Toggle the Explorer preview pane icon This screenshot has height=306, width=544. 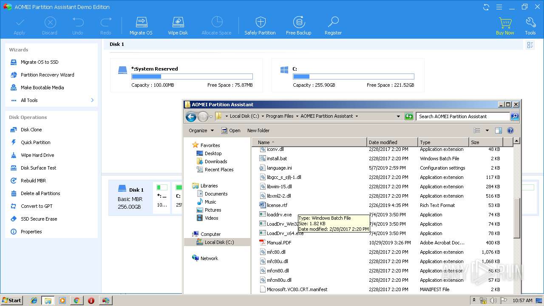point(499,130)
